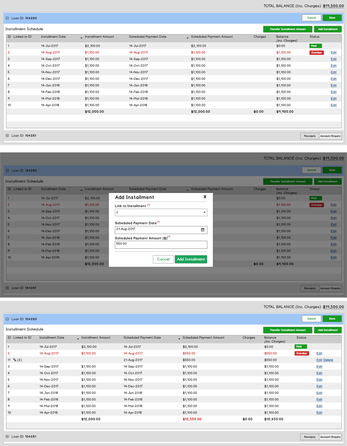Sort by Installment Date arrow in top panel
The image size is (347, 446).
click(x=82, y=38)
